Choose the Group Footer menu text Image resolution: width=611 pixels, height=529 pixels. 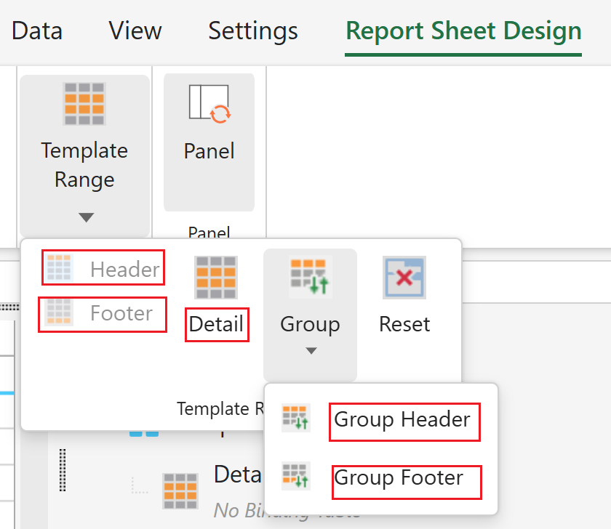pyautogui.click(x=399, y=478)
